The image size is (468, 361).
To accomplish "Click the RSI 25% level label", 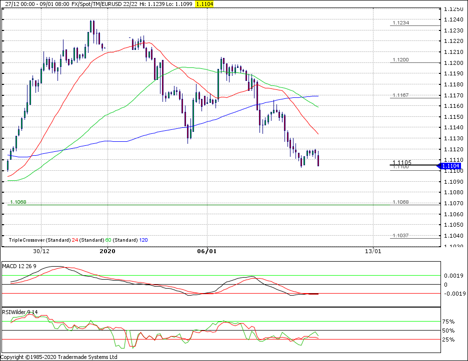I will click(448, 339).
